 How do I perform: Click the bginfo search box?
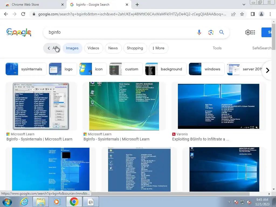point(120,32)
